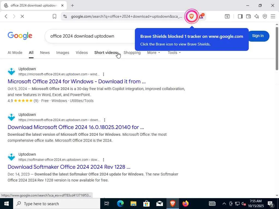279x209 pixels.
Task: Click first result's Uptodown favicon
Action: [11, 72]
